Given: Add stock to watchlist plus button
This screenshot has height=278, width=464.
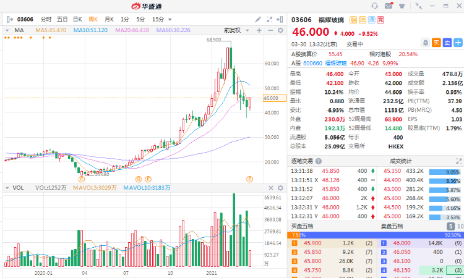Looking at the screenshot, I should coord(458,43).
